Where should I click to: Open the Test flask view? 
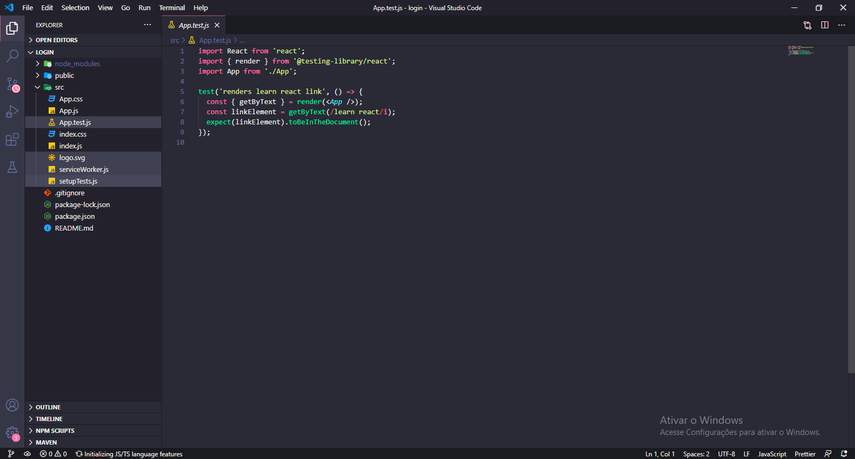coord(12,168)
